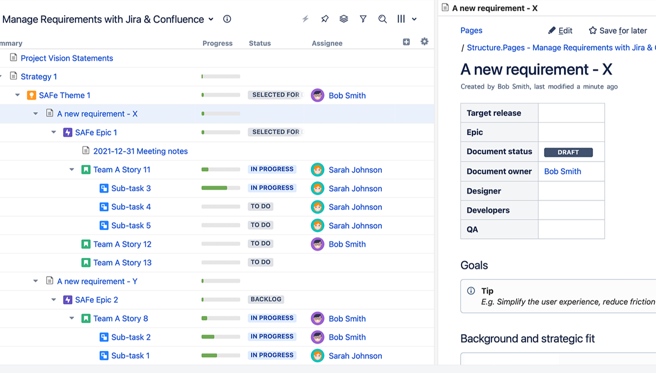
Task: Click the add column plus icon
Action: pyautogui.click(x=406, y=42)
